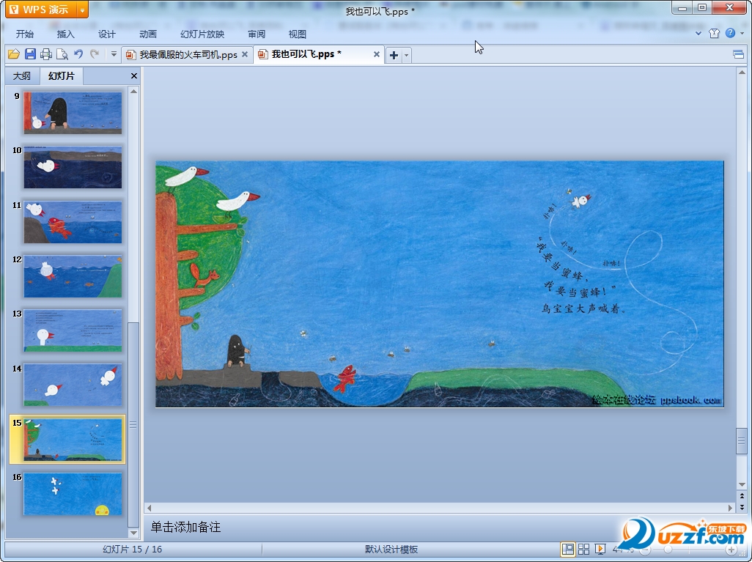752x562 pixels.
Task: Undo the last action
Action: (x=78, y=54)
